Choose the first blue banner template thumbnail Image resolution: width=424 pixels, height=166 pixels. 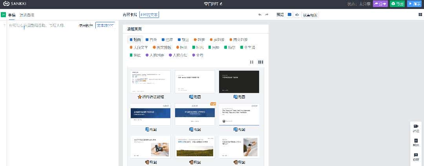point(150,114)
